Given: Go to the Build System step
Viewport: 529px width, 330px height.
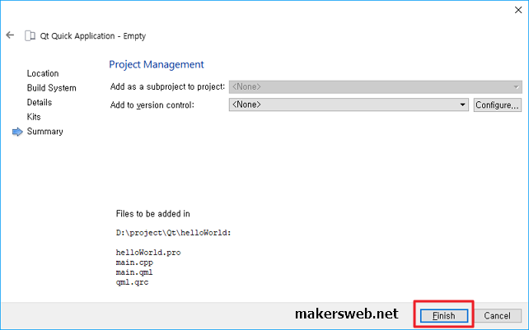Looking at the screenshot, I should [x=51, y=88].
